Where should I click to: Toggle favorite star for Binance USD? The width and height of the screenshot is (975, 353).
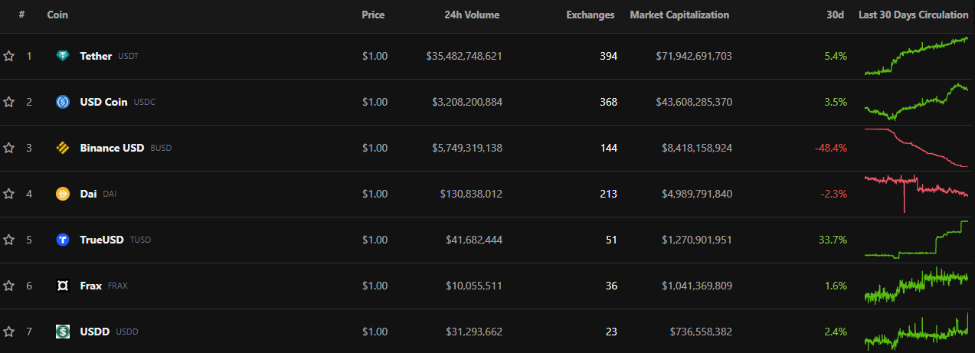click(x=9, y=148)
